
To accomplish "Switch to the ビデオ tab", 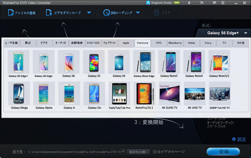I will pos(44,43).
